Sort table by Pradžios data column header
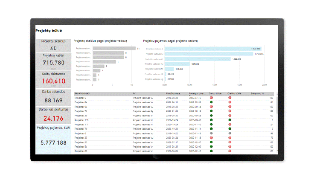The height and width of the screenshot is (180, 320). [x=173, y=93]
